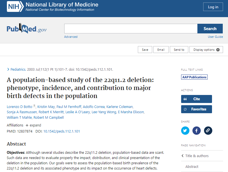Share article on Twitter
This screenshot has width=228, height=172.
coord(185,131)
